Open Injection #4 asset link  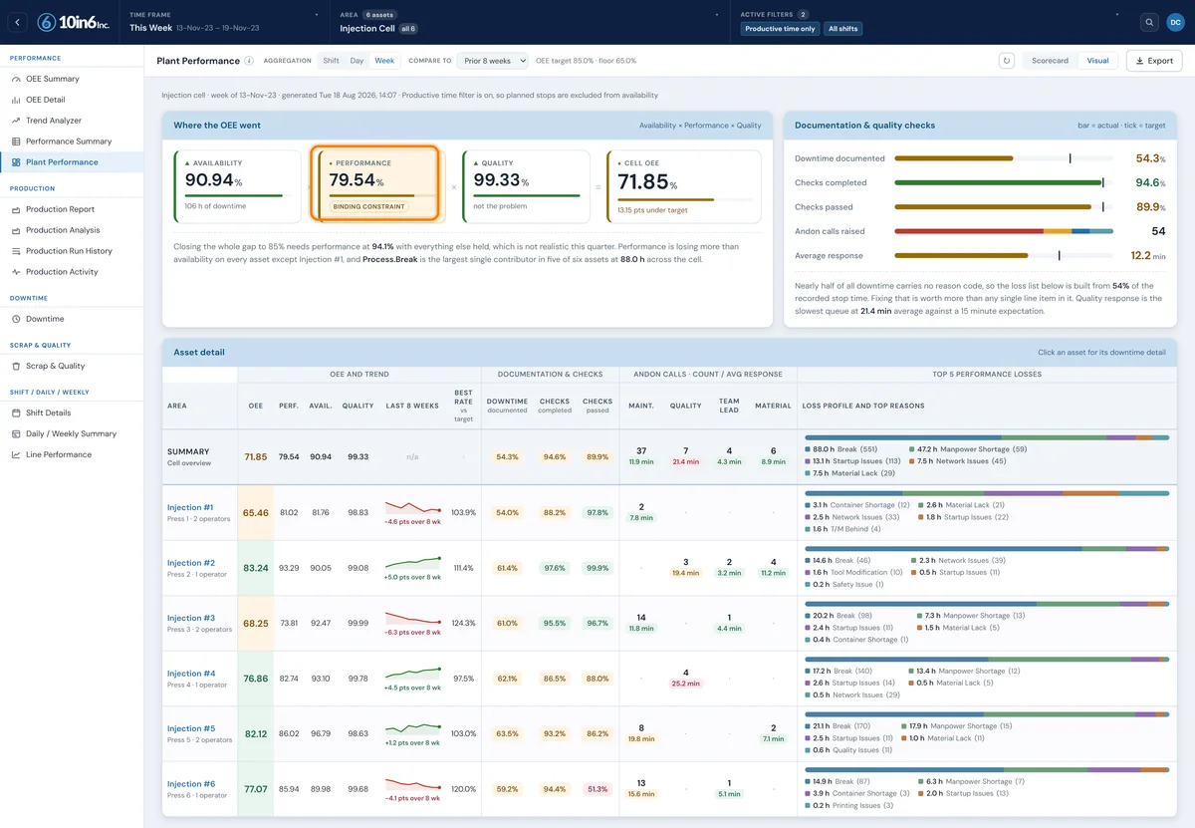[190, 674]
